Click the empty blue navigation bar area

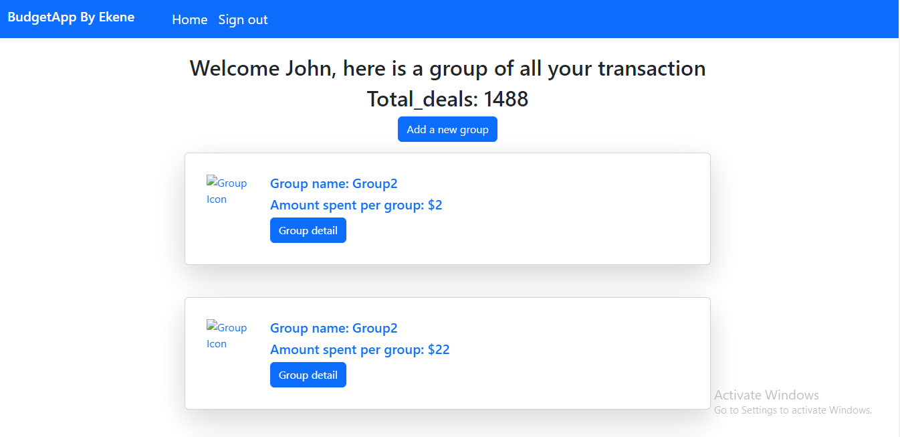(x=568, y=19)
